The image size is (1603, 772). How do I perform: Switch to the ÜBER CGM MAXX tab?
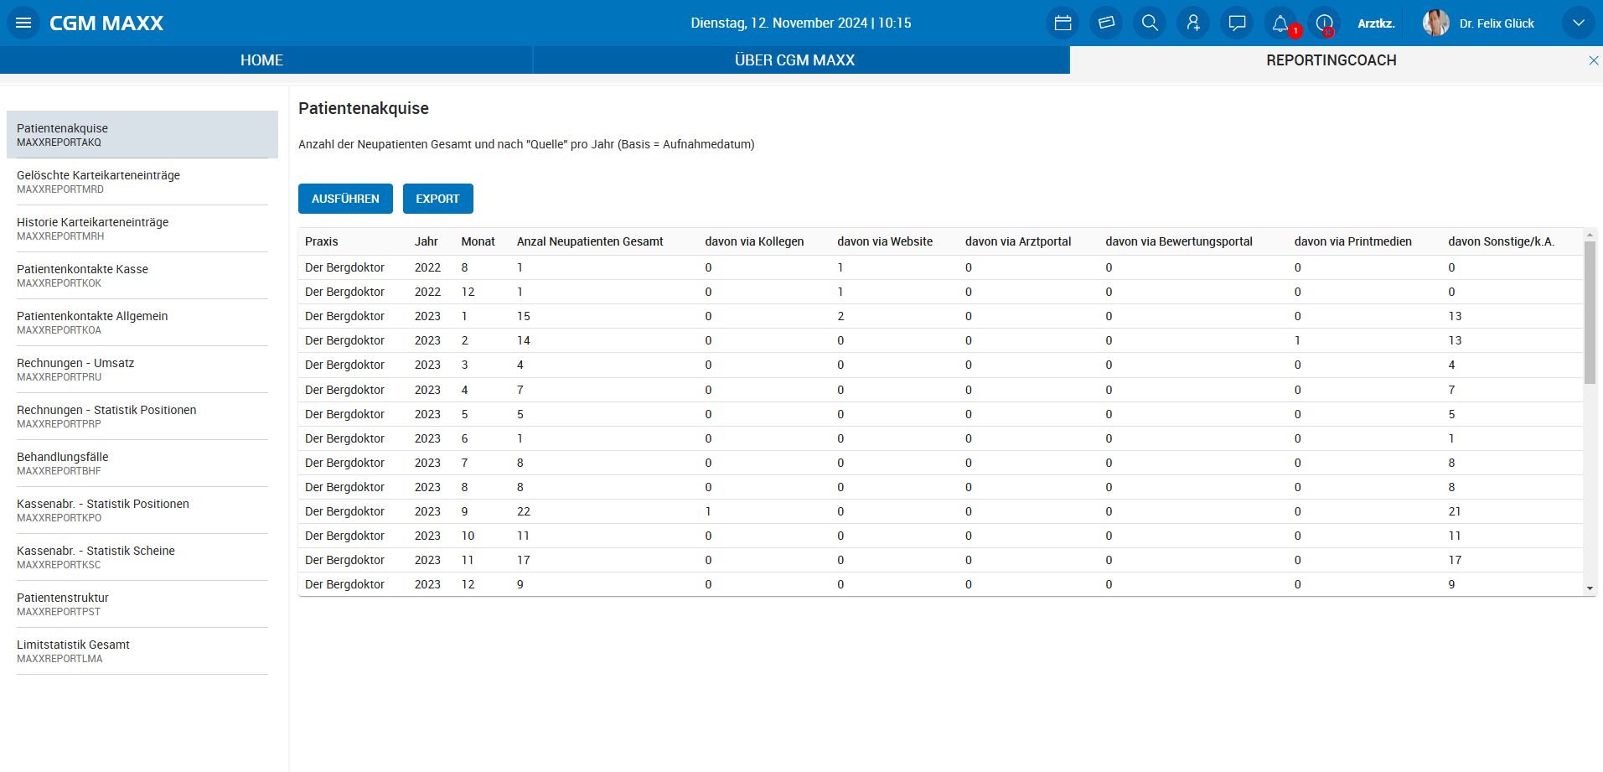point(794,60)
